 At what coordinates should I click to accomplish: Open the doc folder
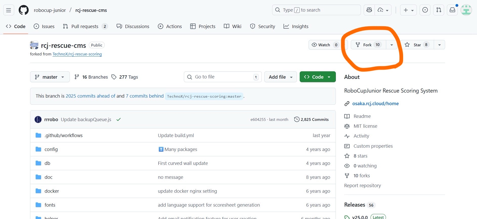(x=49, y=177)
